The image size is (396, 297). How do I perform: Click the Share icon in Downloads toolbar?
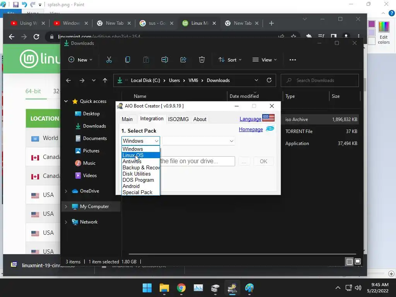pyautogui.click(x=183, y=60)
